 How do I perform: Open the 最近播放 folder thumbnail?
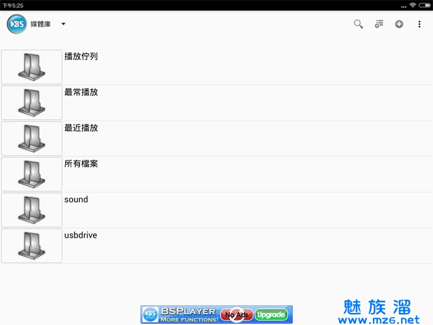pyautogui.click(x=32, y=139)
